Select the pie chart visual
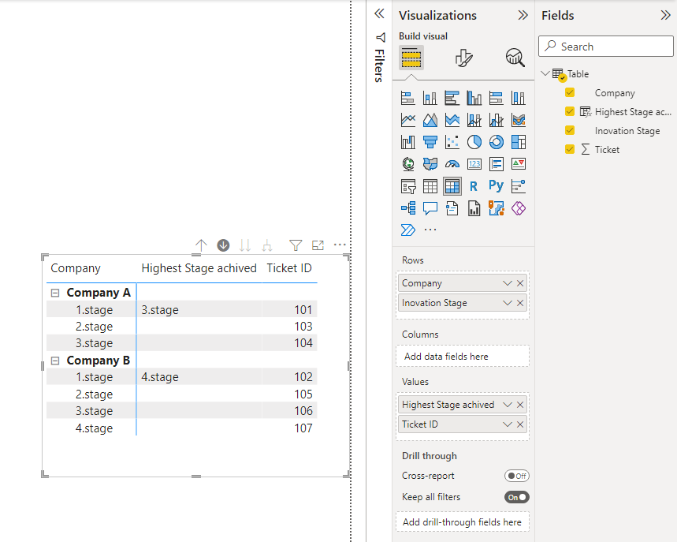This screenshot has width=677, height=542. tap(474, 142)
